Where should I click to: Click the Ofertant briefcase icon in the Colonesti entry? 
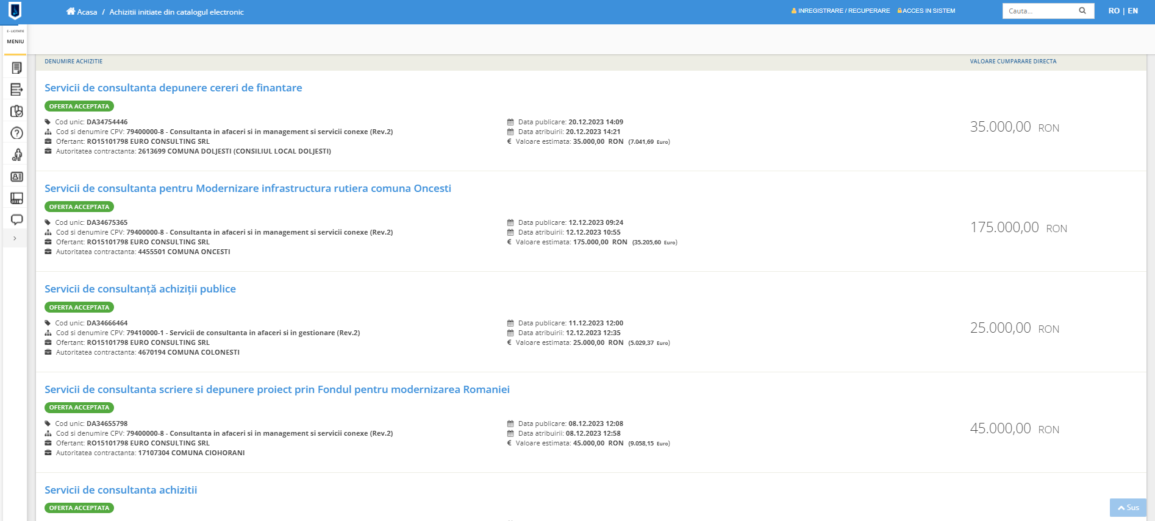[48, 342]
